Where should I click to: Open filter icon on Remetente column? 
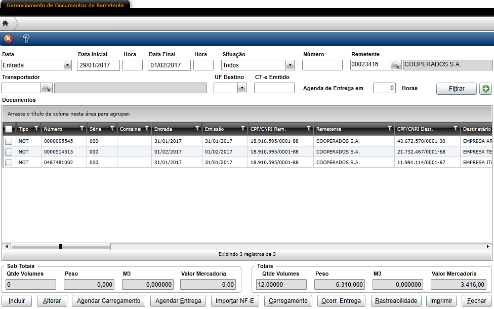coord(390,129)
